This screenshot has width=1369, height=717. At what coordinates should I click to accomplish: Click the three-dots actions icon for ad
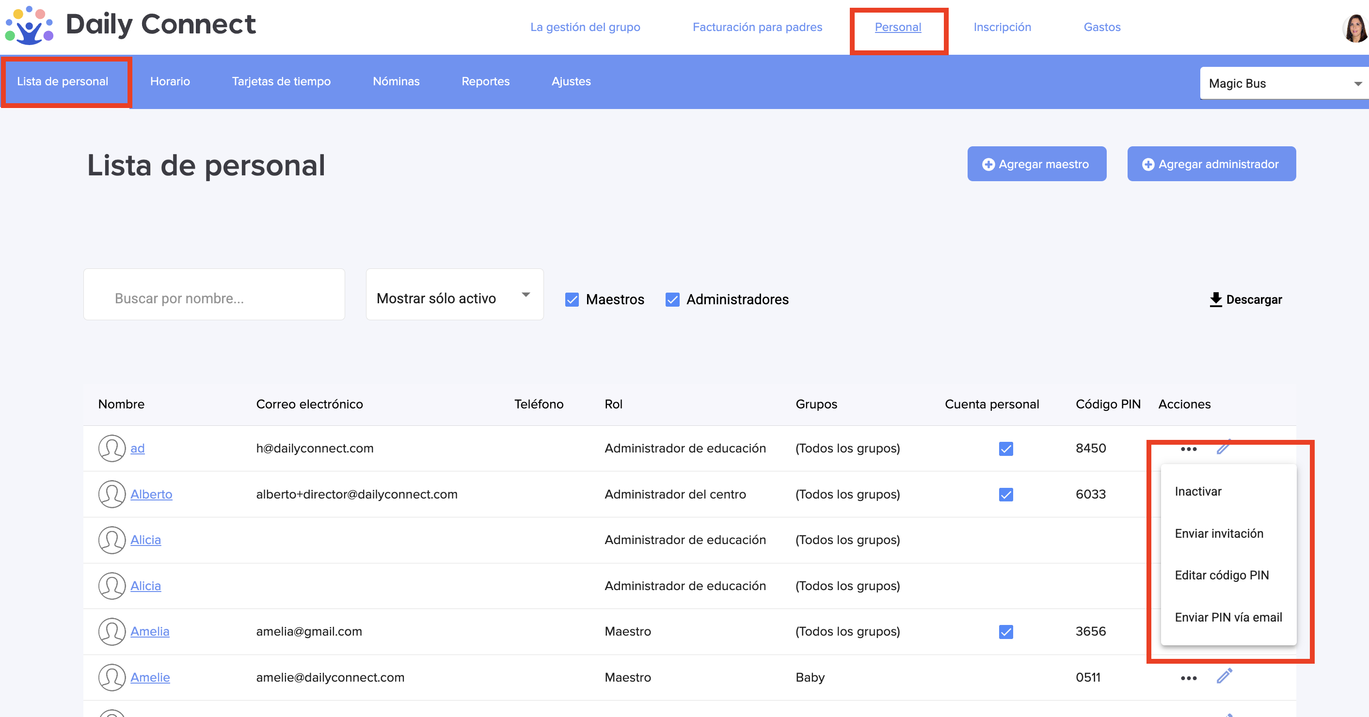[x=1188, y=449]
